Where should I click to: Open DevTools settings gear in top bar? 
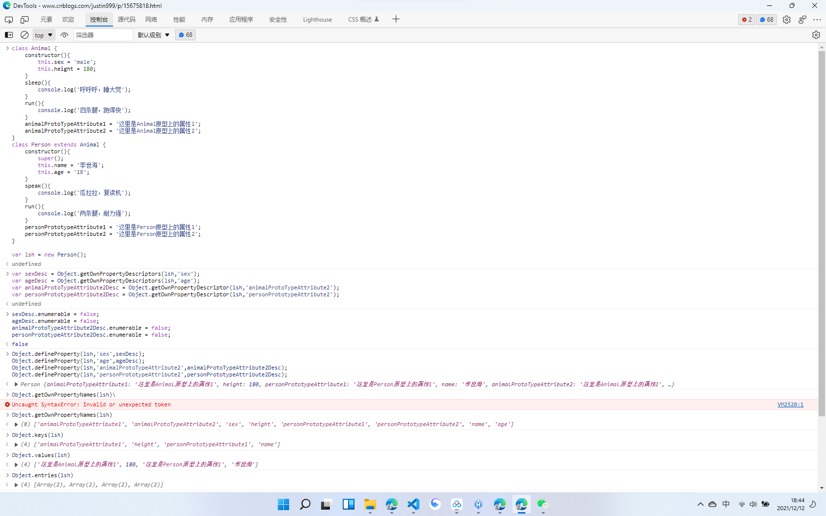[787, 20]
